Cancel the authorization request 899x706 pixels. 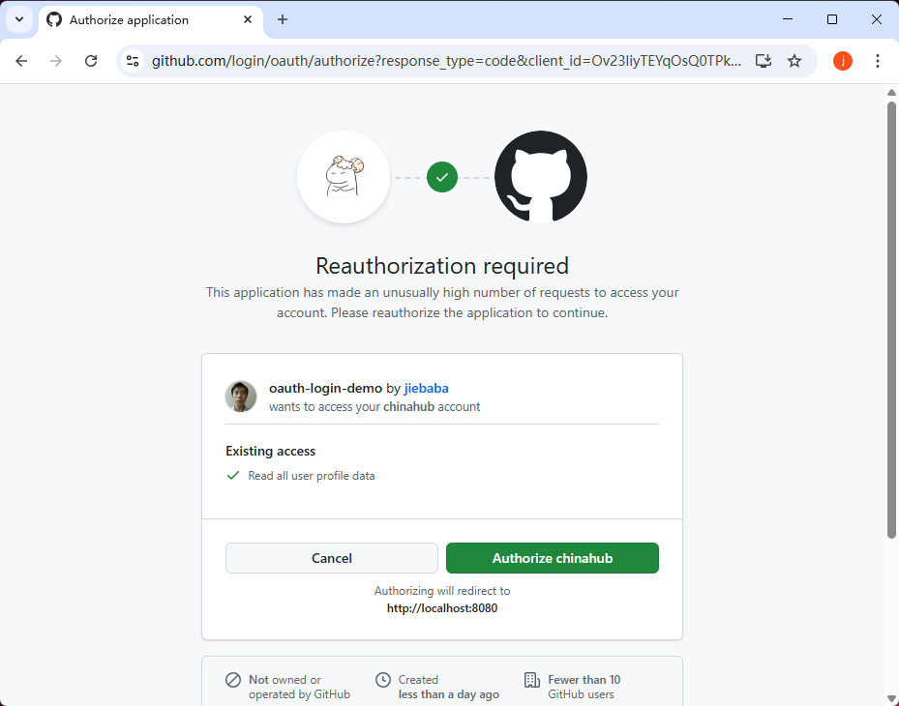332,558
